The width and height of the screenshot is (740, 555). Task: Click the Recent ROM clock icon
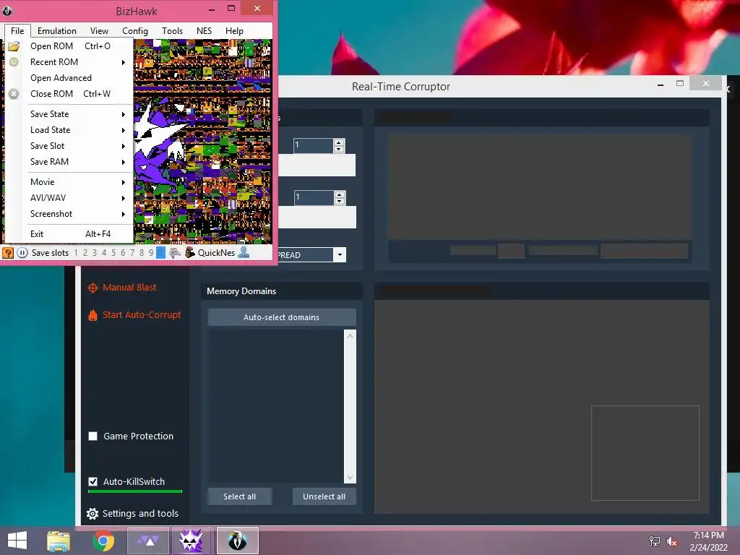point(14,62)
